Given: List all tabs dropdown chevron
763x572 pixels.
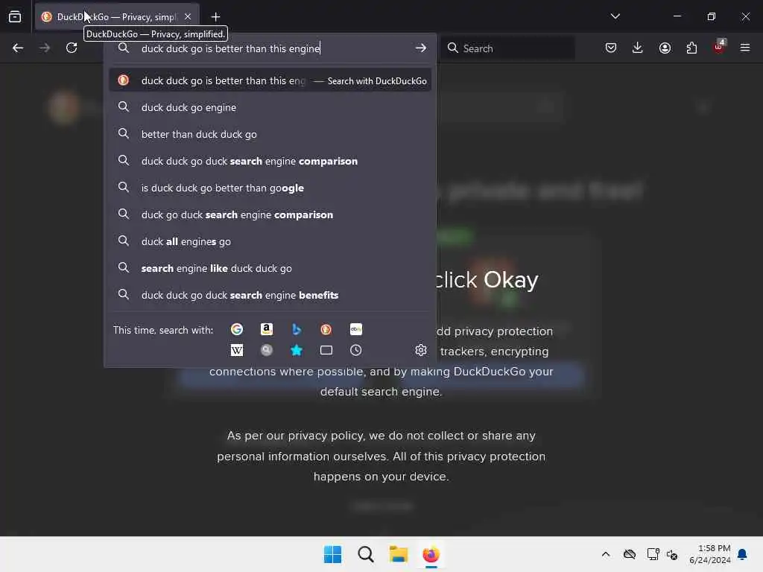Looking at the screenshot, I should coord(615,16).
